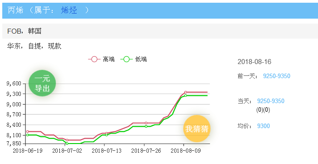
Task: Click the 丙烯 title text
Action: point(15,10)
